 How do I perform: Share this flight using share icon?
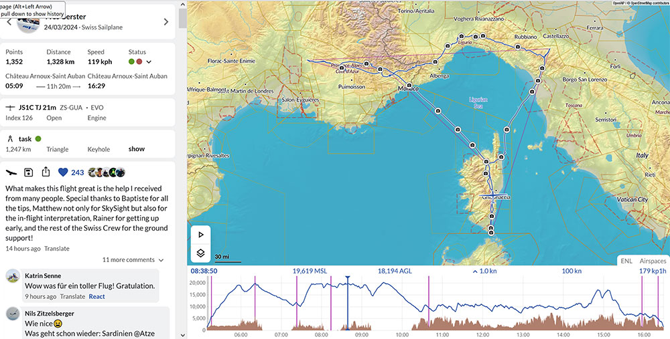click(46, 173)
